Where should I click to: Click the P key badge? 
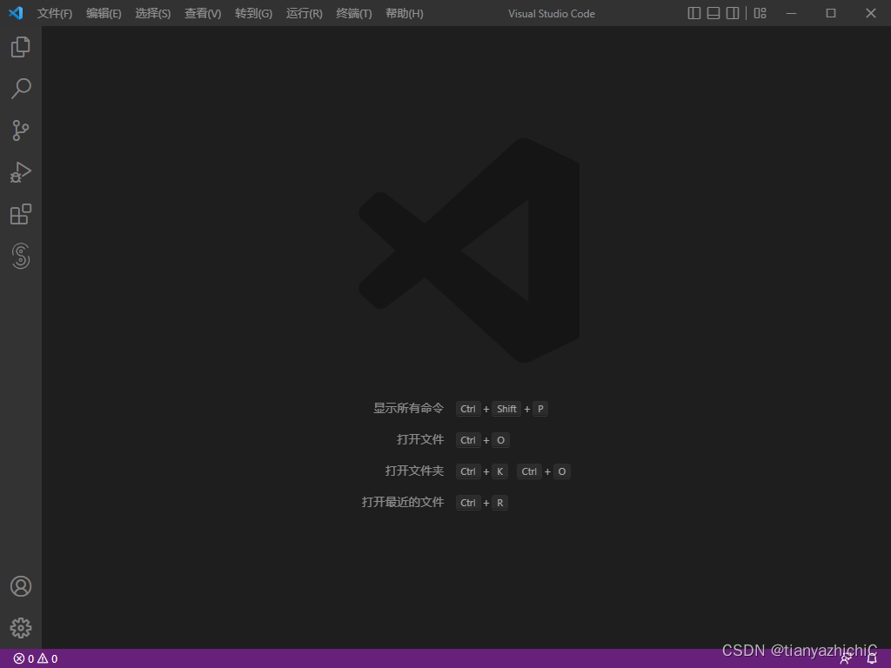[540, 409]
